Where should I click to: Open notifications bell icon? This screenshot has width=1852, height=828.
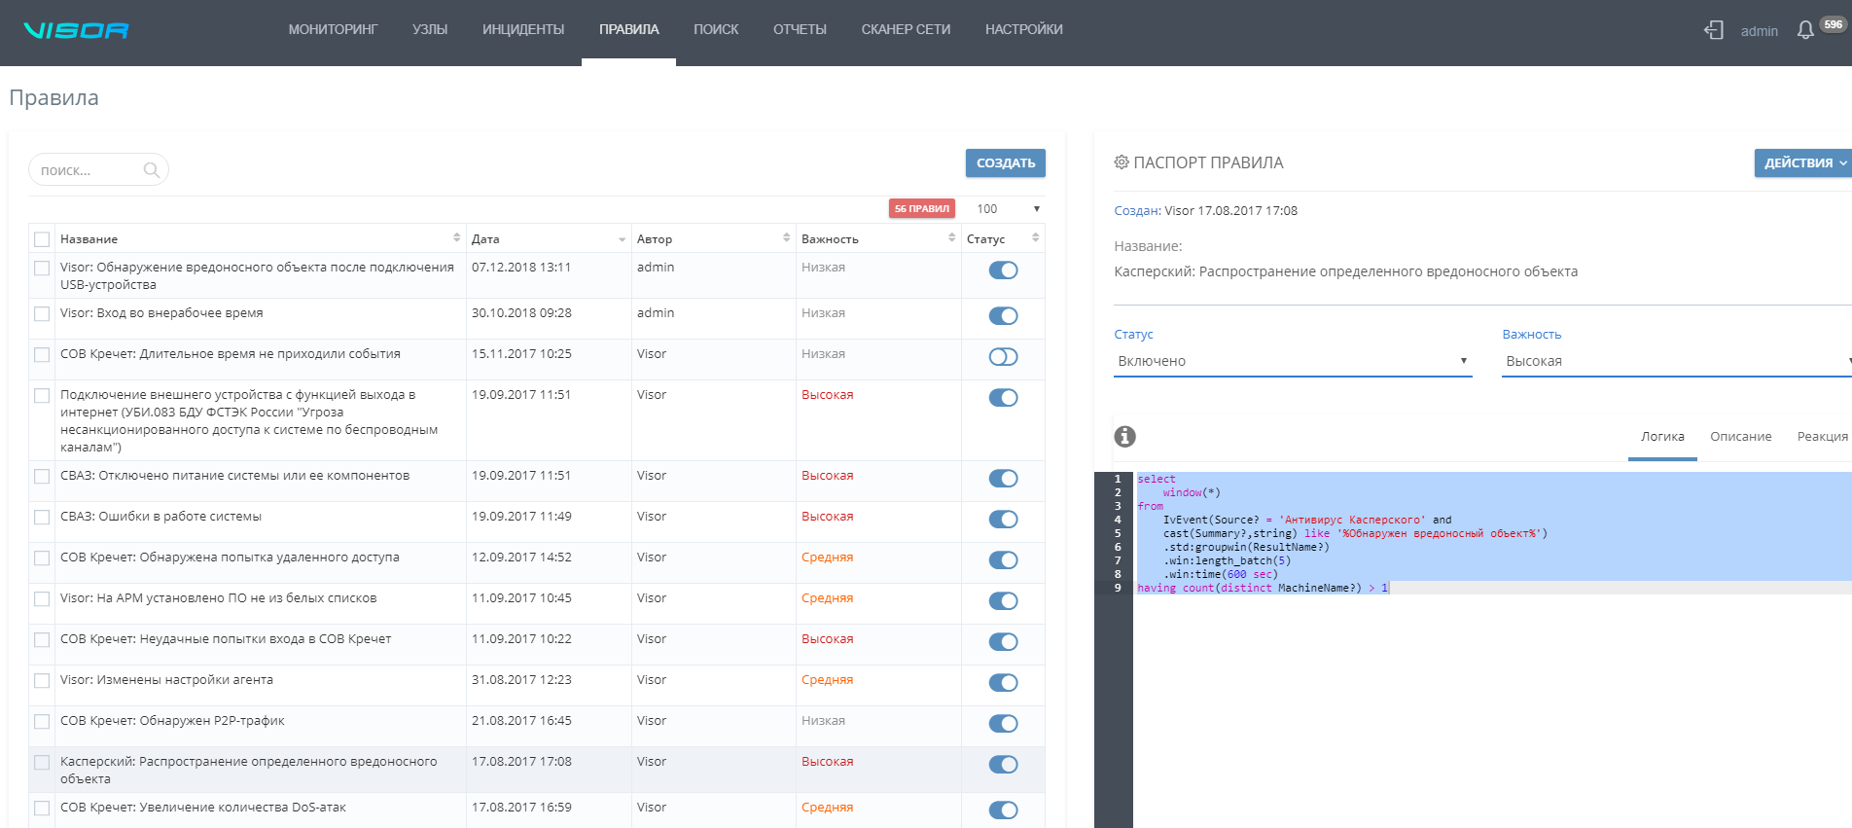[1805, 30]
